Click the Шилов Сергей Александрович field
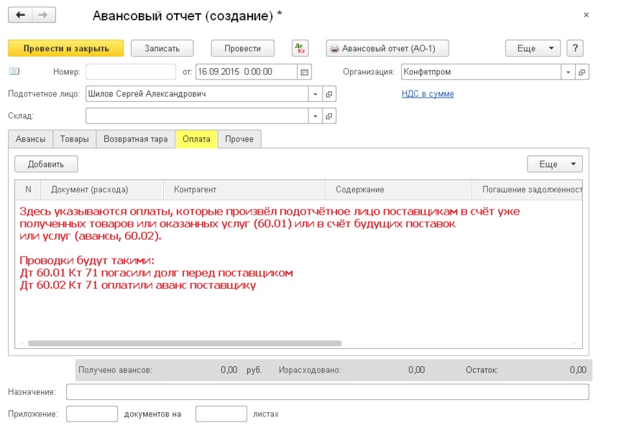The height and width of the screenshot is (428, 626). click(x=197, y=94)
